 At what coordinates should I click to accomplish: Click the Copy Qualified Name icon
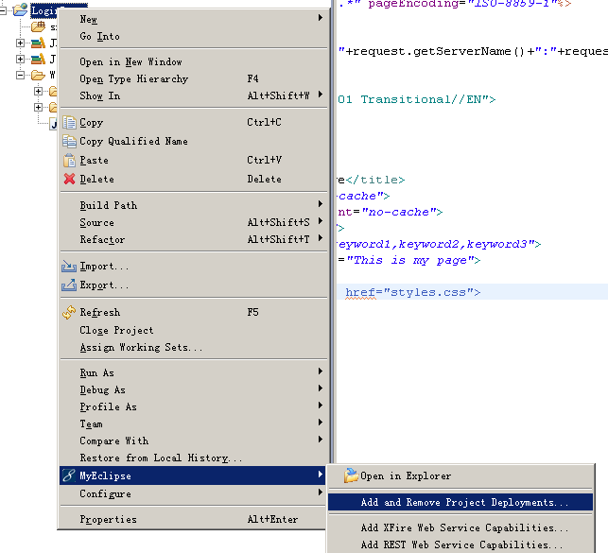(69, 141)
